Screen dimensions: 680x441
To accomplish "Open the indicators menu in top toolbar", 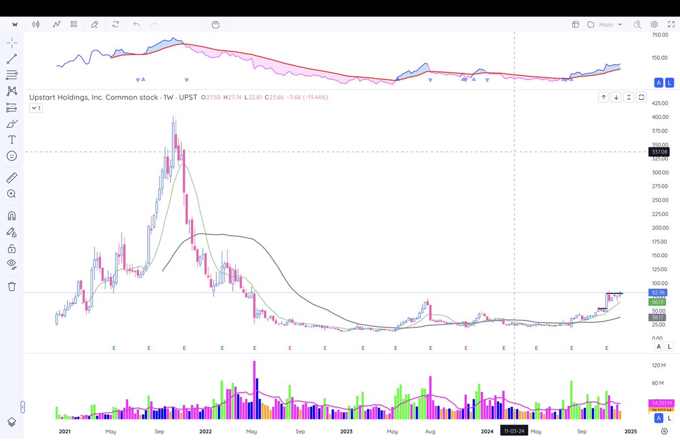I will pos(57,24).
